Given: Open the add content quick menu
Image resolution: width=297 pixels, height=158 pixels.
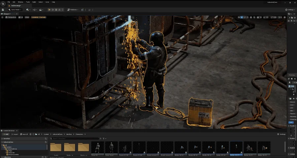Looking at the screenshot, I should pos(28,10).
